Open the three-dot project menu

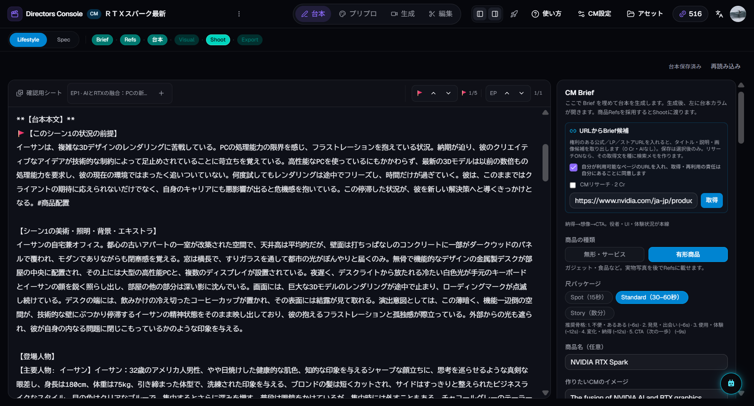[x=239, y=14]
